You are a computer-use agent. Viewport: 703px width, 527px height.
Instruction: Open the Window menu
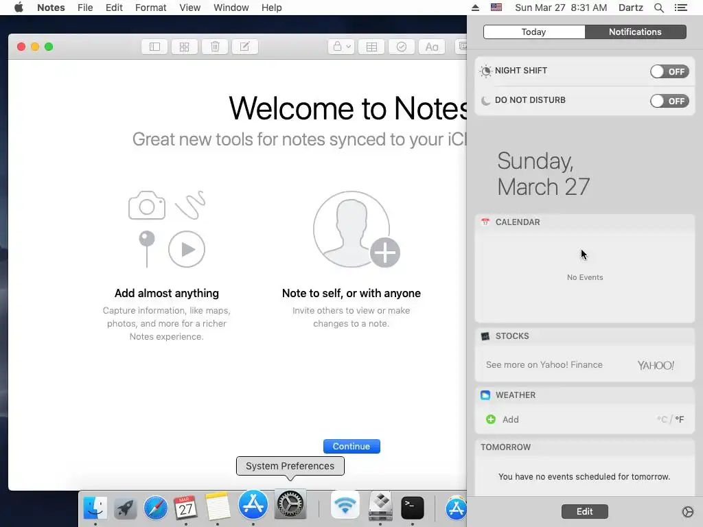[231, 8]
